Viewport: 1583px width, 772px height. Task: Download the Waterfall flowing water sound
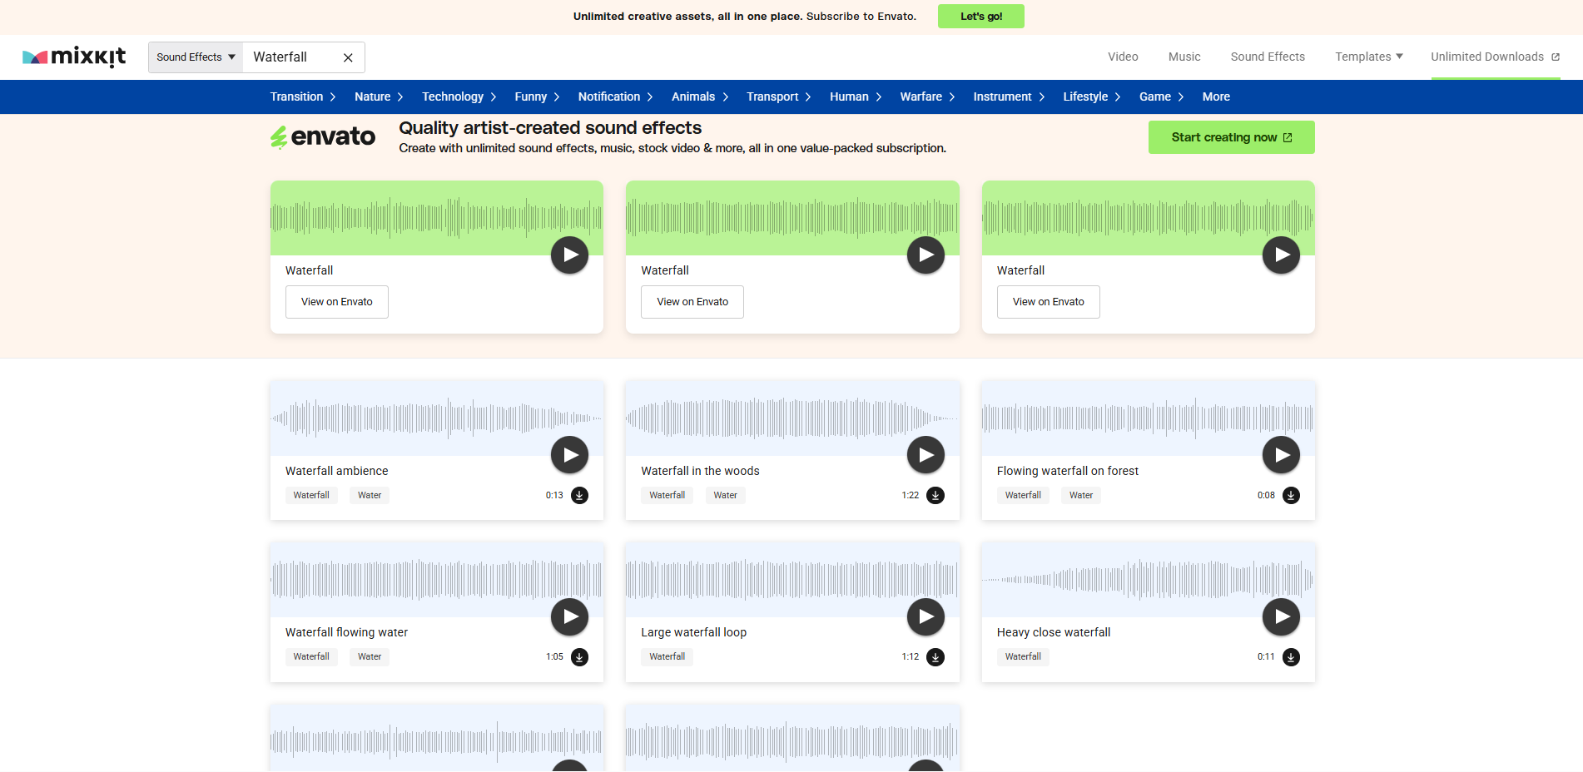click(x=580, y=656)
